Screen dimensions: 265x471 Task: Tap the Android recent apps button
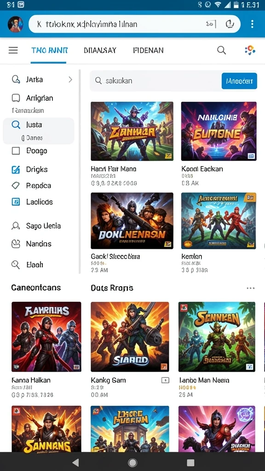(x=190, y=462)
